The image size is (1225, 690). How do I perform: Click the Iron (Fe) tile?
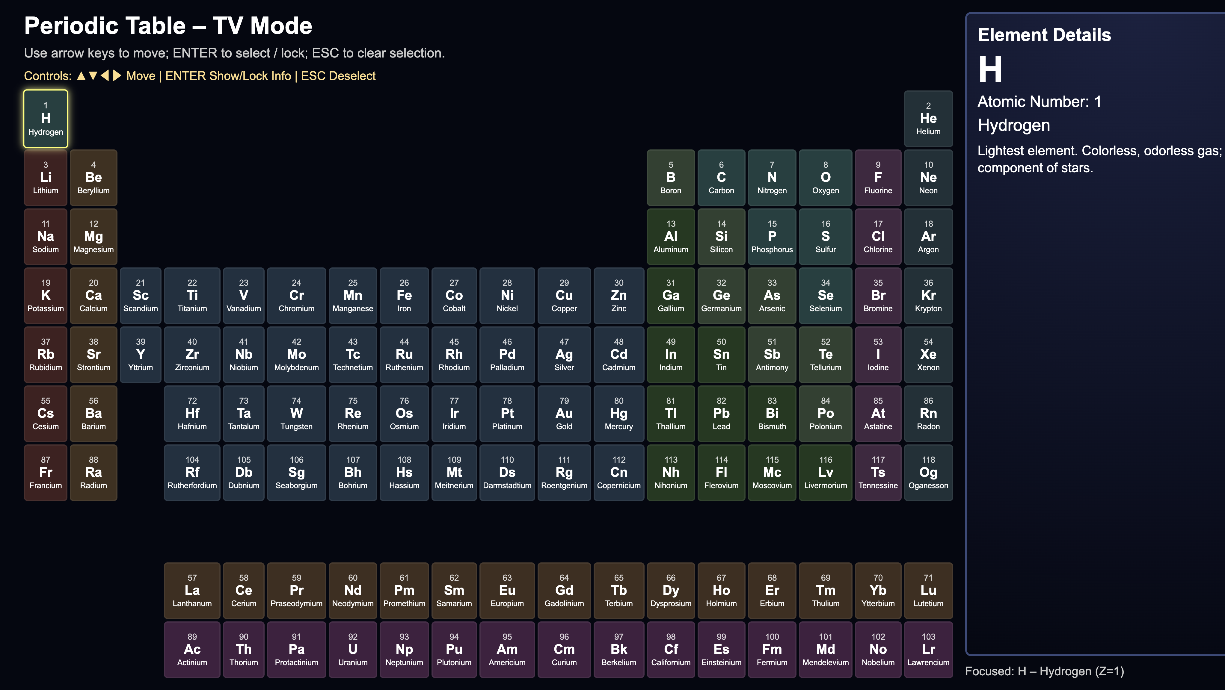click(404, 296)
